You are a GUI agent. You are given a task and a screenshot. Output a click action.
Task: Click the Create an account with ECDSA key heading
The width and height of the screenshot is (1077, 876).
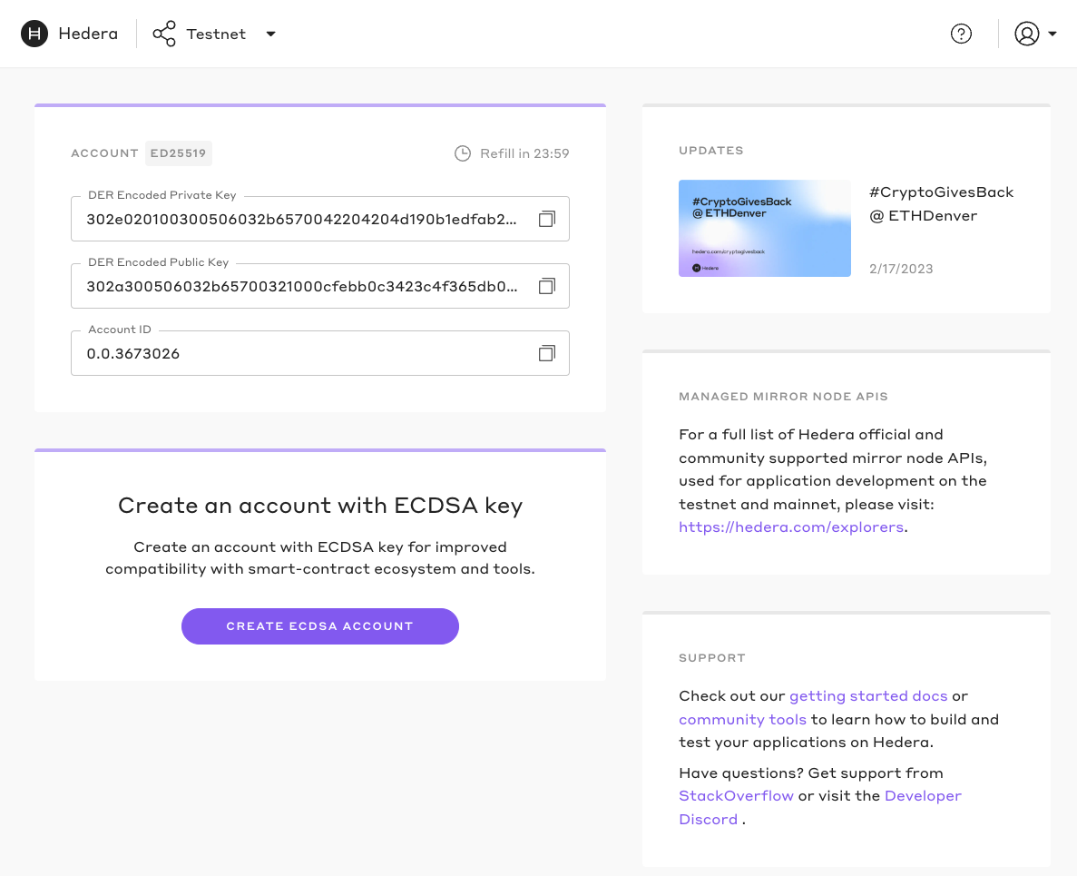click(x=320, y=505)
